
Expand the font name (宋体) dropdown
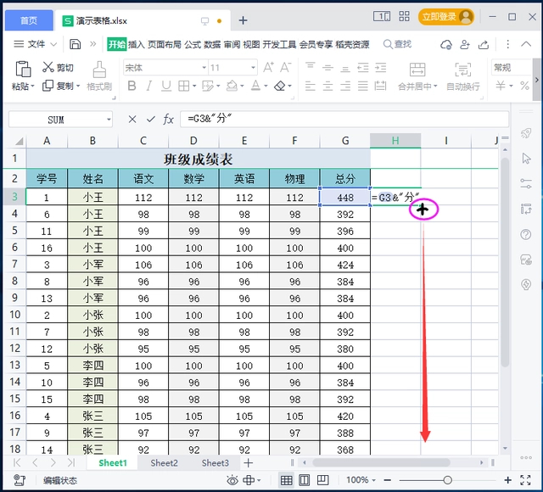204,67
